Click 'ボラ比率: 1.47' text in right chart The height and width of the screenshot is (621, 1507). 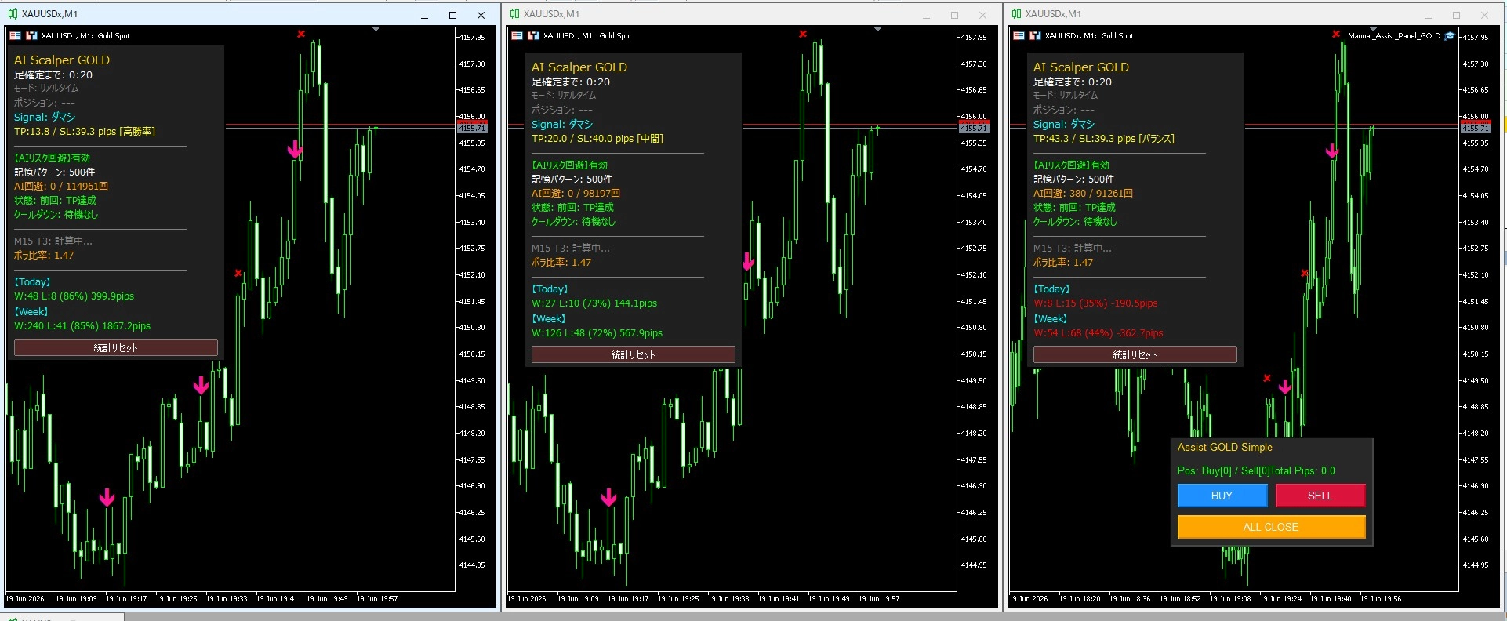1063,262
